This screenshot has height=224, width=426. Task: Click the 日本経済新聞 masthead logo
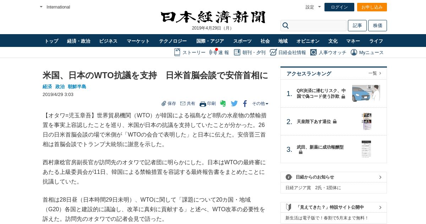pos(213,17)
